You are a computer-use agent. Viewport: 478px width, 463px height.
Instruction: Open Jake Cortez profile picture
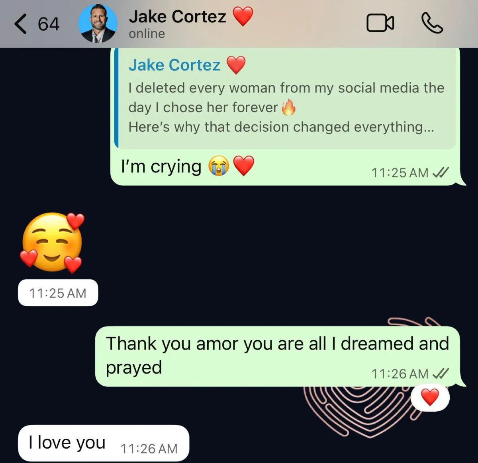98,23
